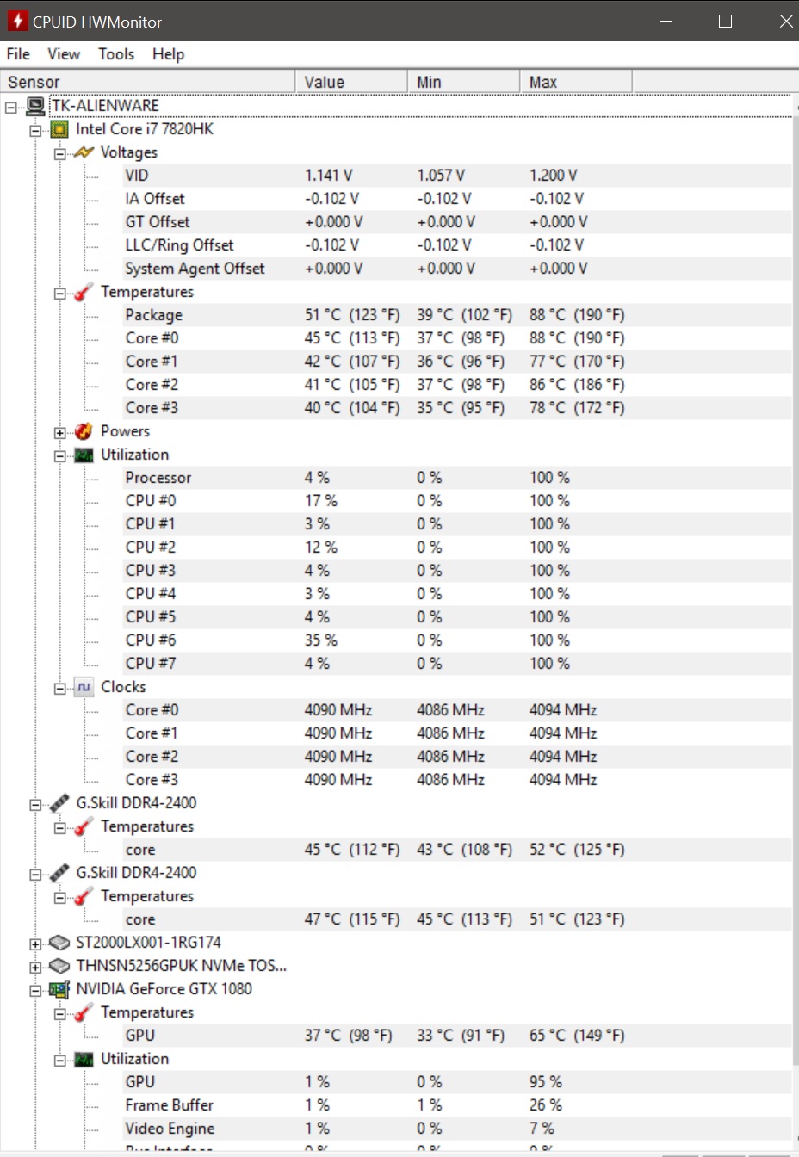Expand the Powers node
Viewport: 799px width, 1157px height.
point(60,432)
